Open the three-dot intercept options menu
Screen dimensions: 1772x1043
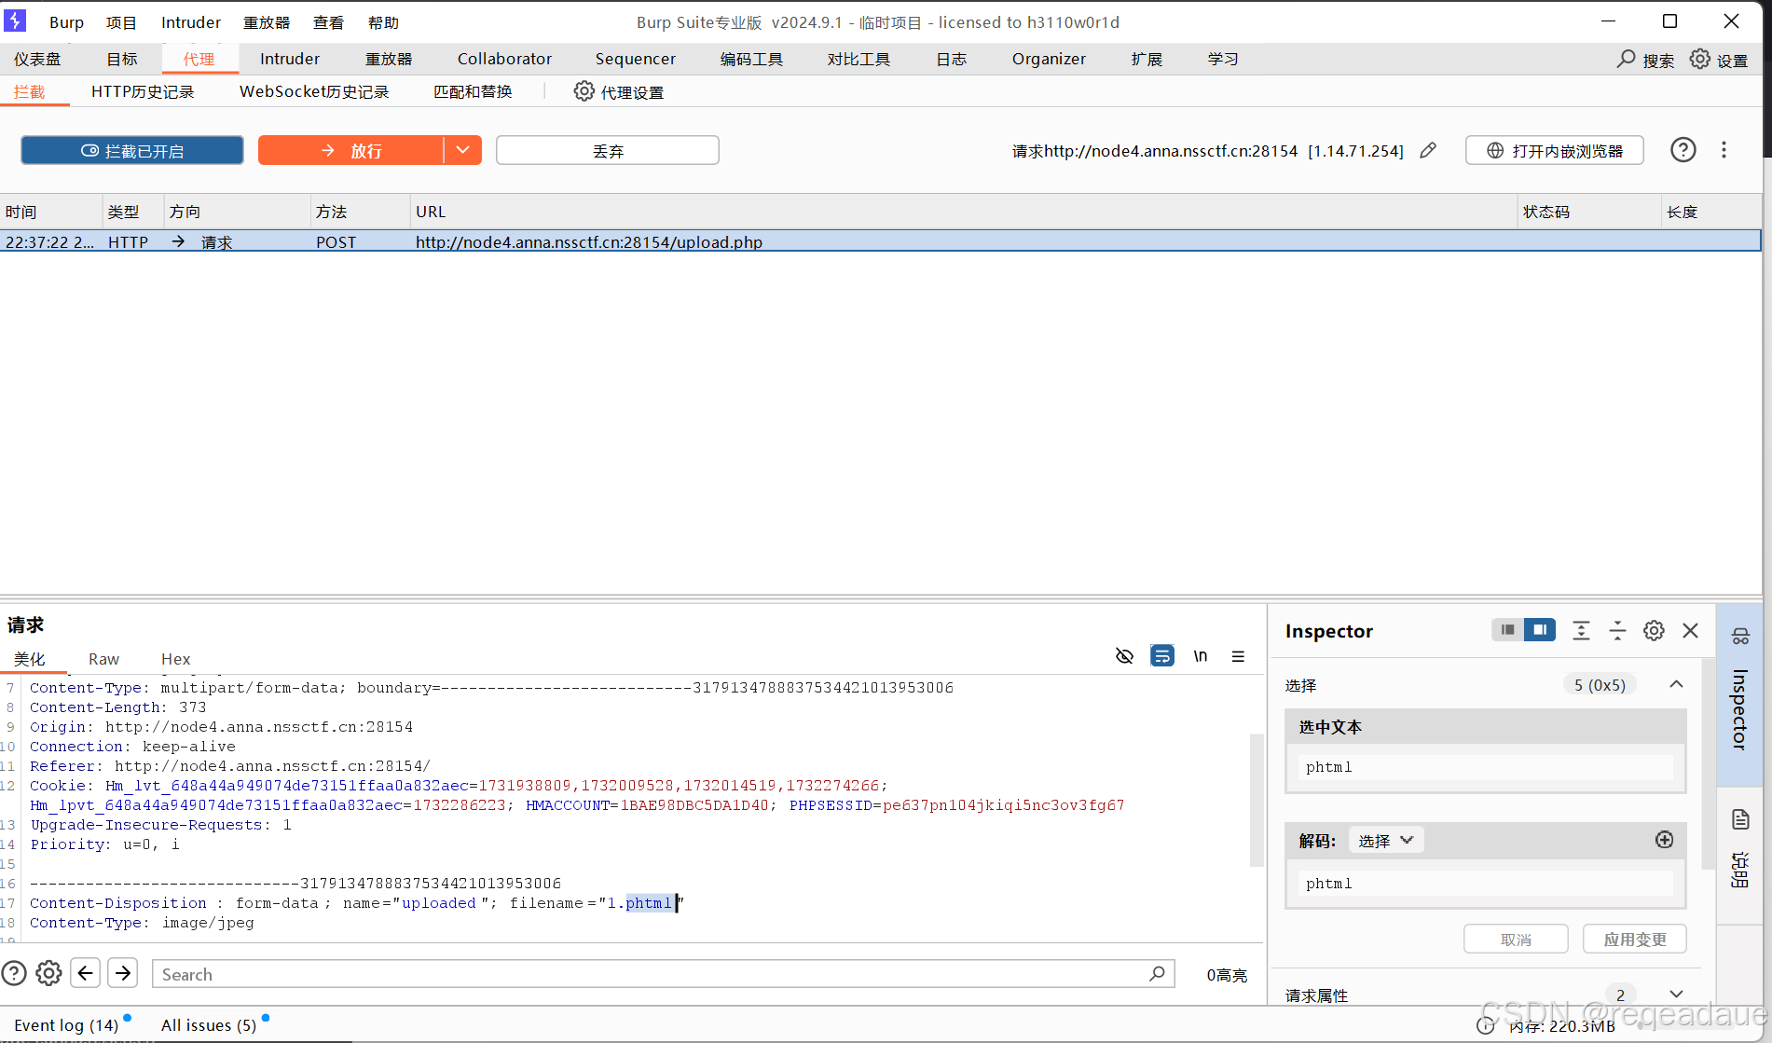coord(1724,150)
